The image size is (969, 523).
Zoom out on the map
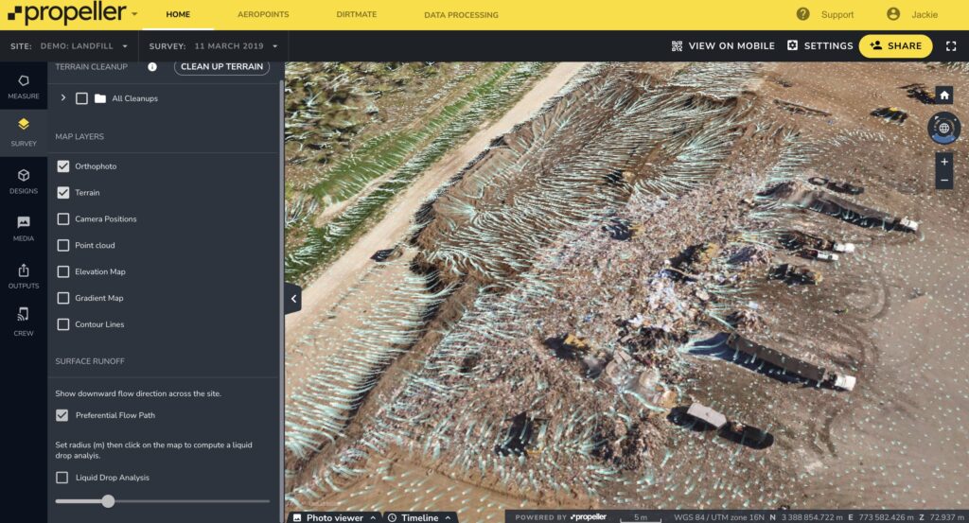943,181
